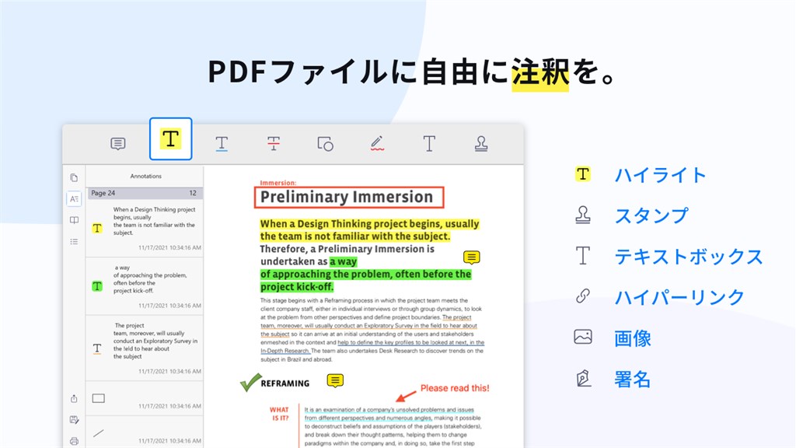This screenshot has height=448, width=796.
Task: Open the Annotations sidebar panel icon
Action: click(74, 198)
